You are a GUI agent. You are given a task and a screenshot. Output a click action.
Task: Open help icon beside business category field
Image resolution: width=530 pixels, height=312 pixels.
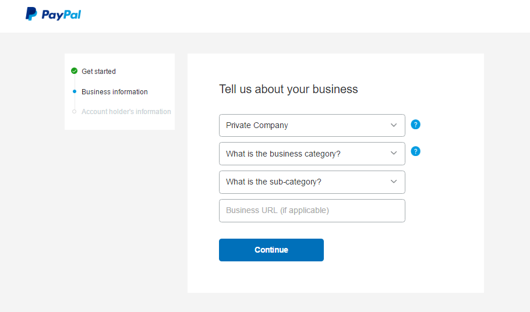coord(415,151)
